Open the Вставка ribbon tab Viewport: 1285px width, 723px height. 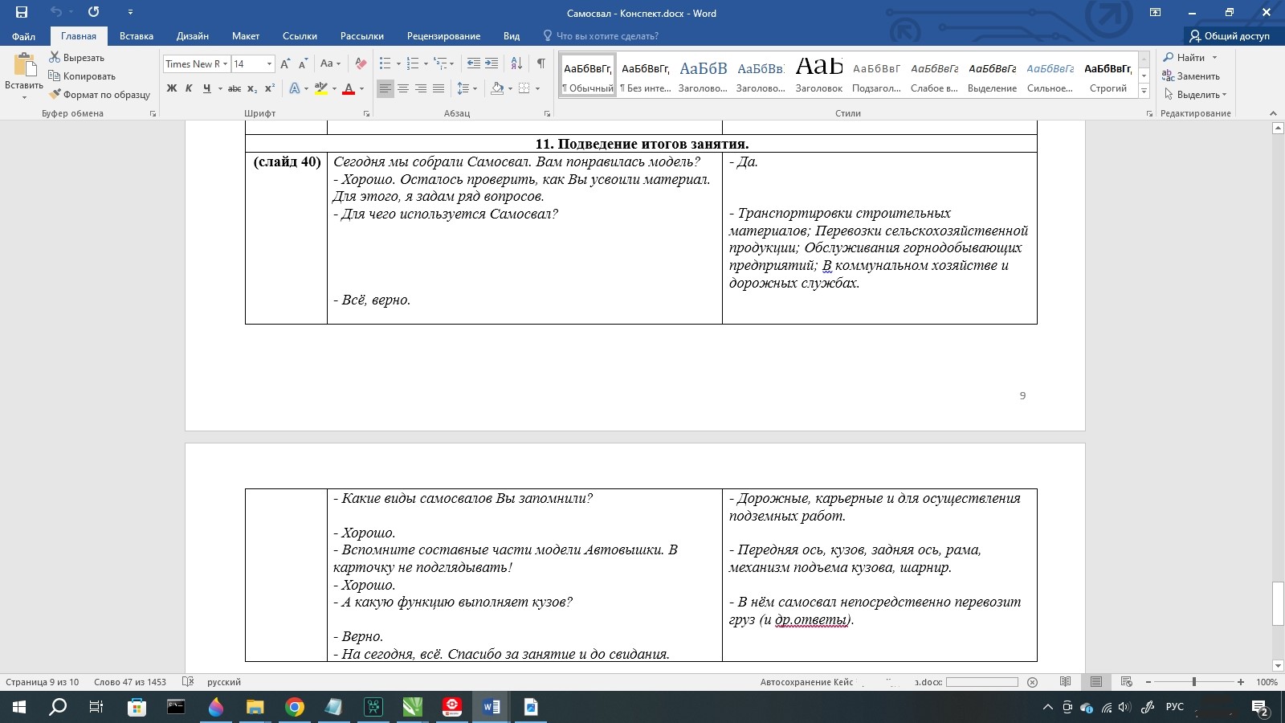click(136, 36)
